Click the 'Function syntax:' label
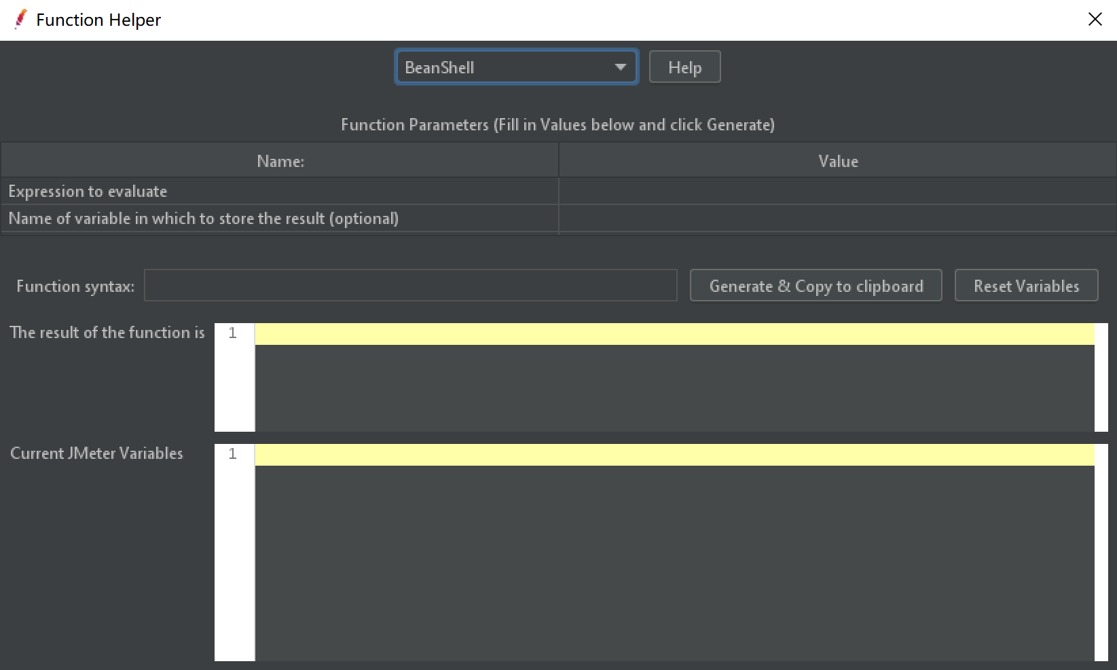The image size is (1117, 670). pos(75,286)
